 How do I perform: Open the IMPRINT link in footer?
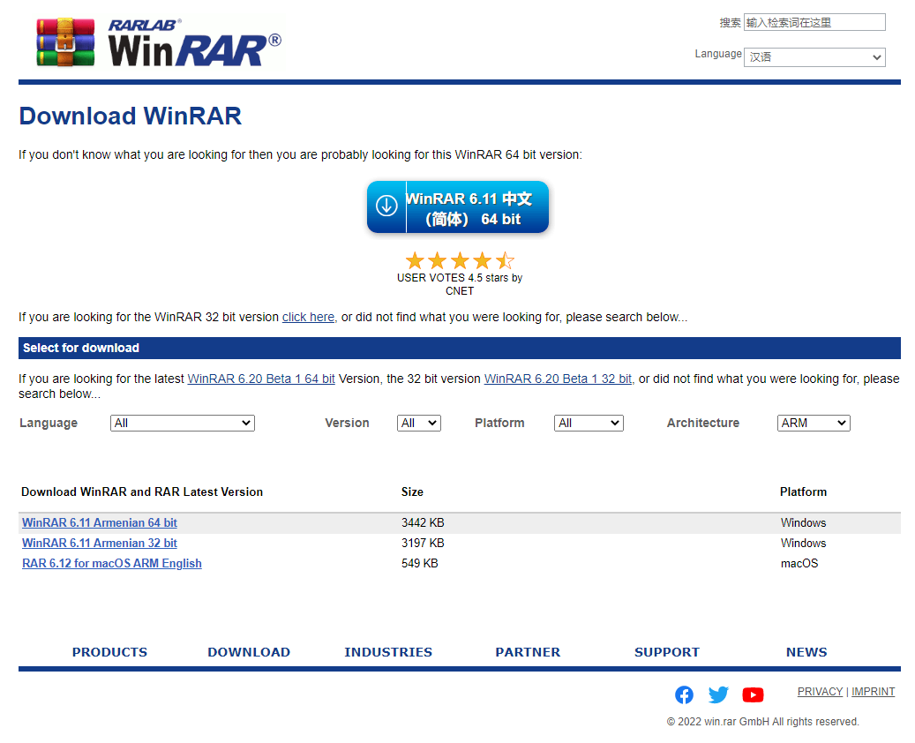click(x=873, y=692)
